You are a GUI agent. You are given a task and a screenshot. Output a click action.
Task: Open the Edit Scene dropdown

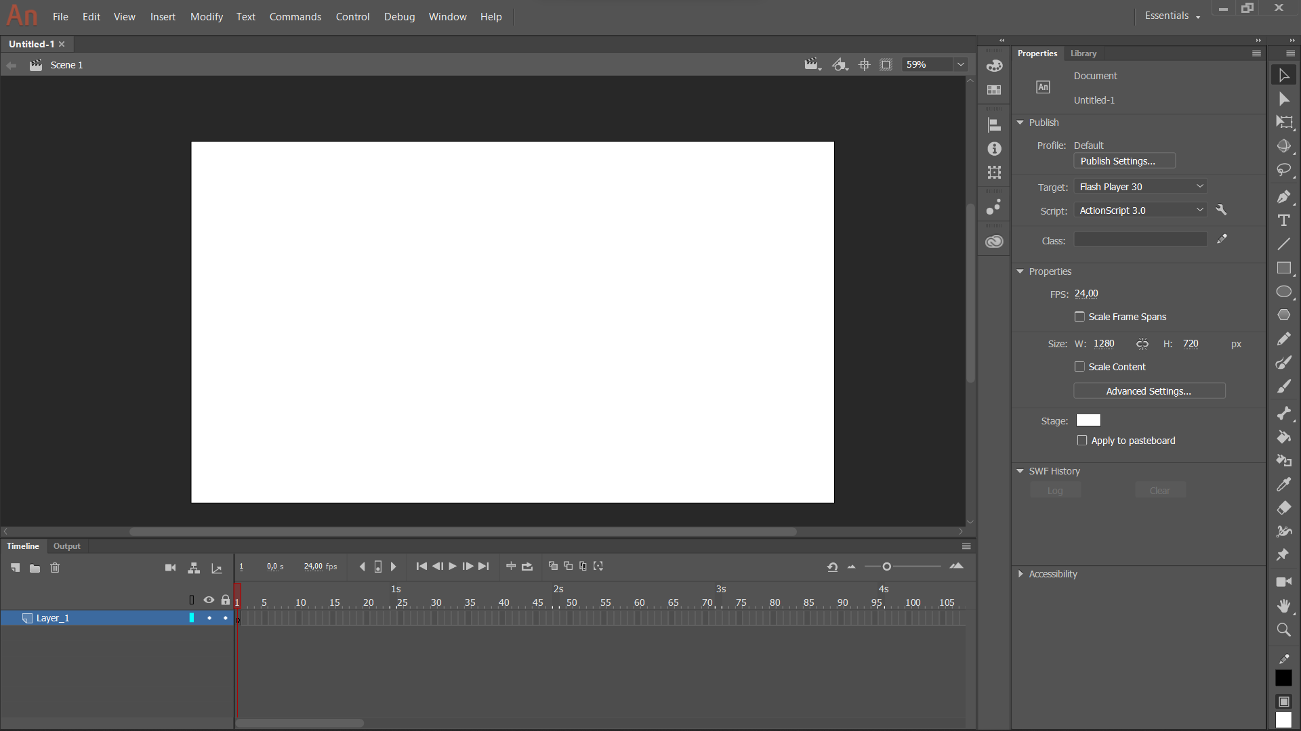point(812,65)
